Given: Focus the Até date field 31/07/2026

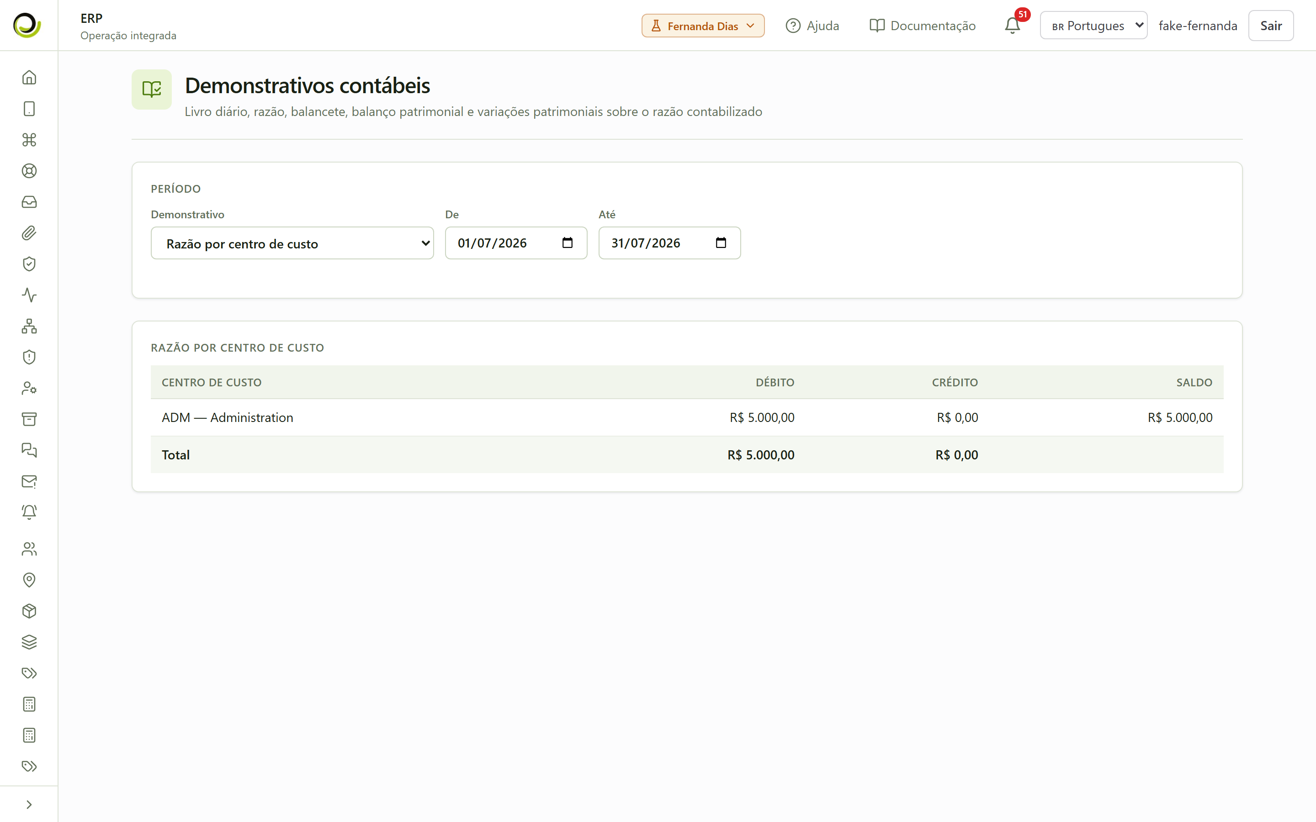Looking at the screenshot, I should pyautogui.click(x=669, y=243).
